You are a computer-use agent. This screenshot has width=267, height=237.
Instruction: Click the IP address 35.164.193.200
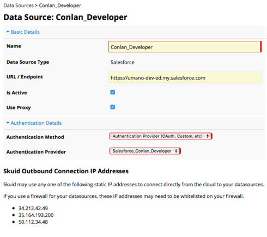pyautogui.click(x=36, y=215)
